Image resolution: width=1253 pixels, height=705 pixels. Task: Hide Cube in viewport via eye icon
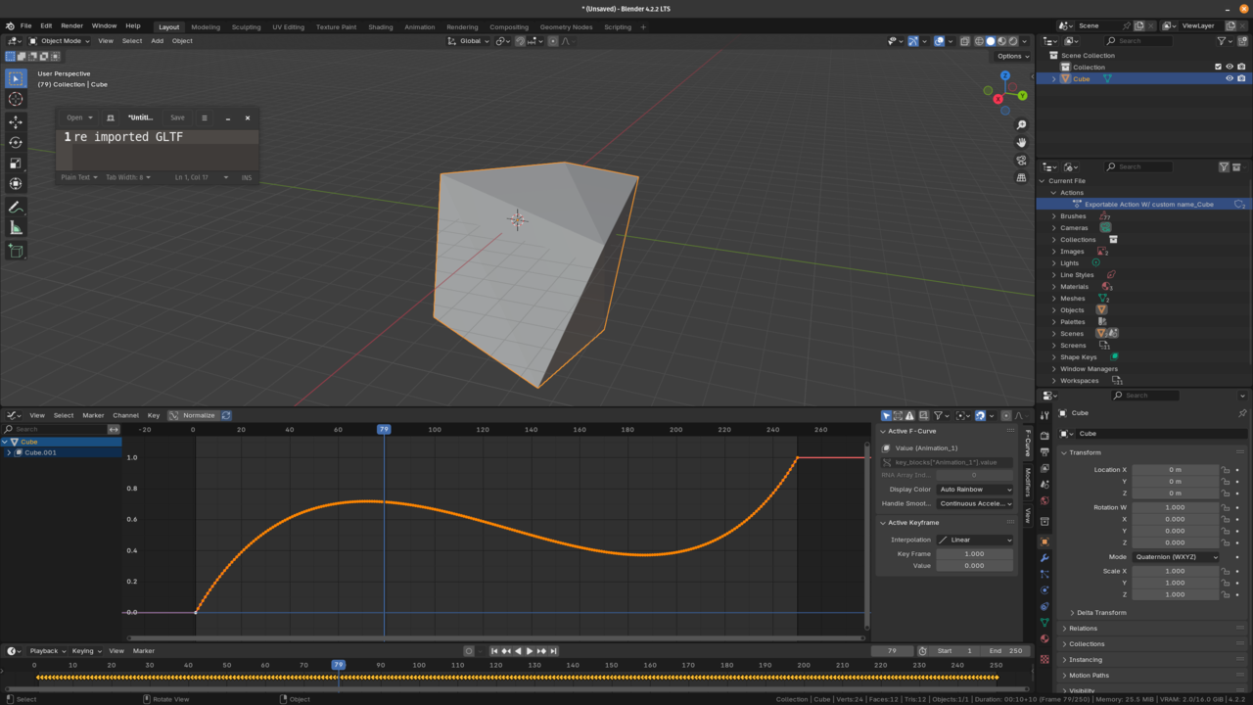1230,79
